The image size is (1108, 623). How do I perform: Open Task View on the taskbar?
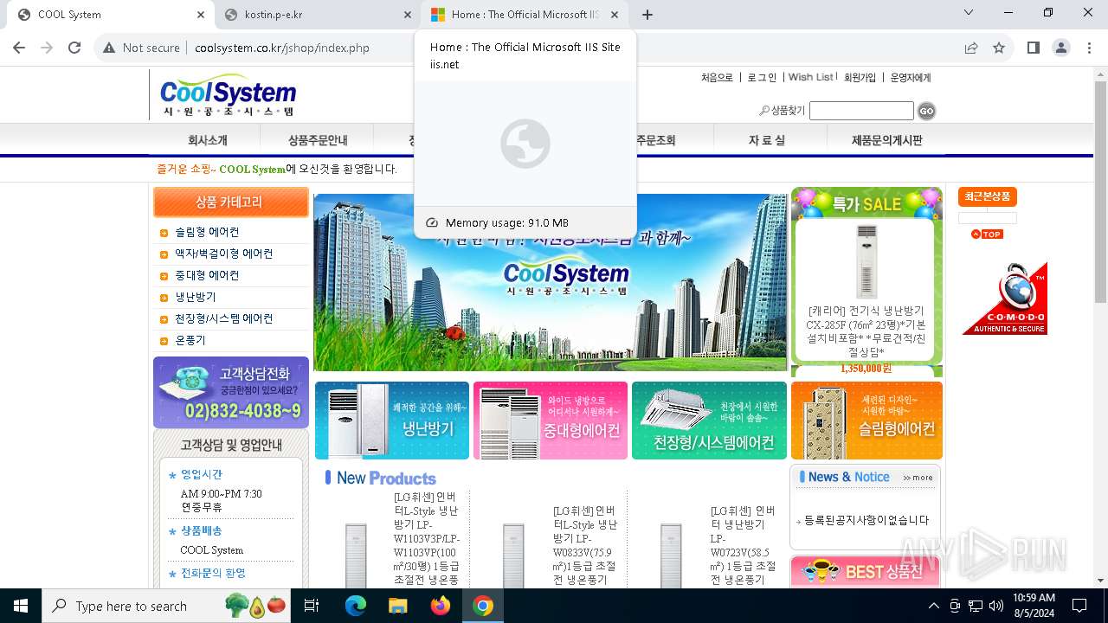click(x=312, y=606)
